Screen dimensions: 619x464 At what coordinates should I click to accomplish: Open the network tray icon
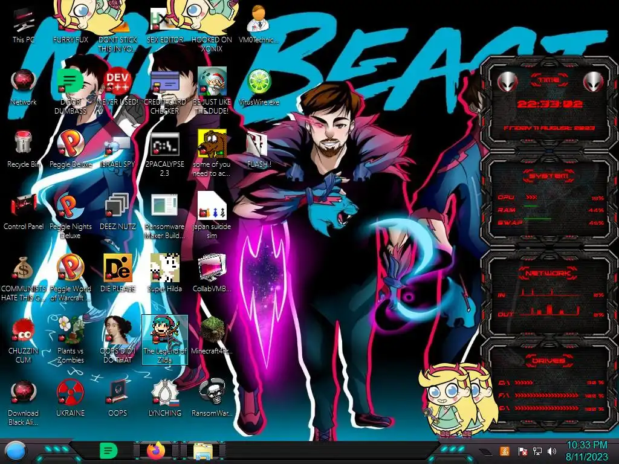pyautogui.click(x=537, y=451)
